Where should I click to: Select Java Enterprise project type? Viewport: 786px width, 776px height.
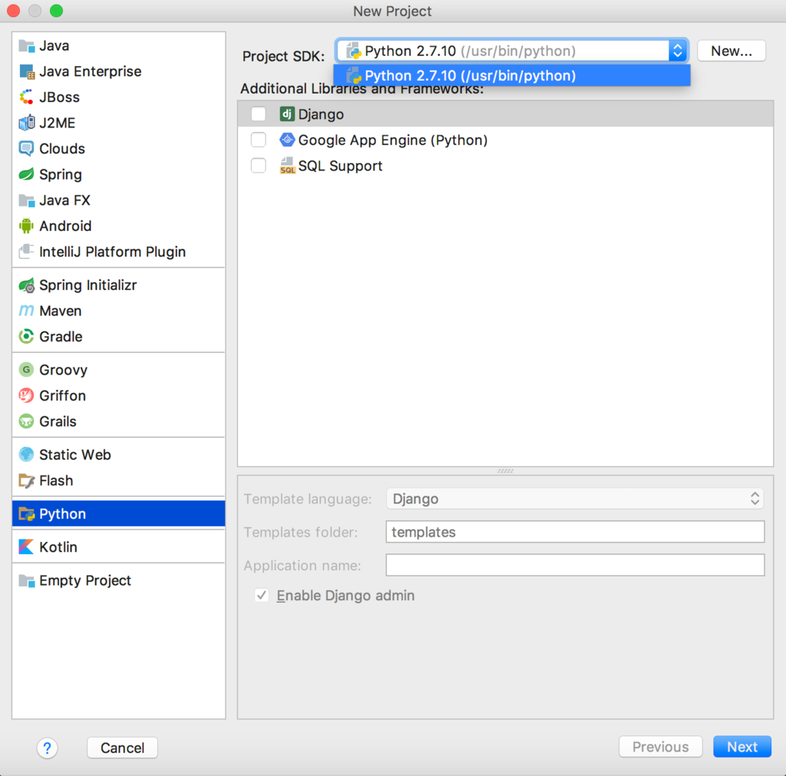point(91,71)
